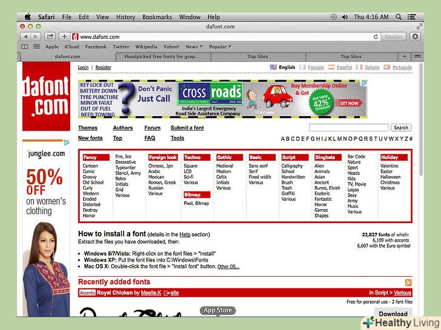Open the Authors link
This screenshot has height=330, width=441.
tap(123, 128)
